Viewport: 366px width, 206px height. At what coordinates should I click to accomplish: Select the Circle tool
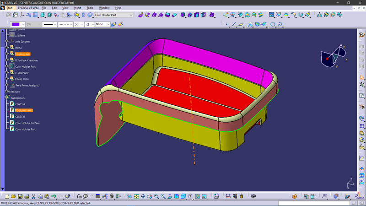pyautogui.click(x=273, y=24)
